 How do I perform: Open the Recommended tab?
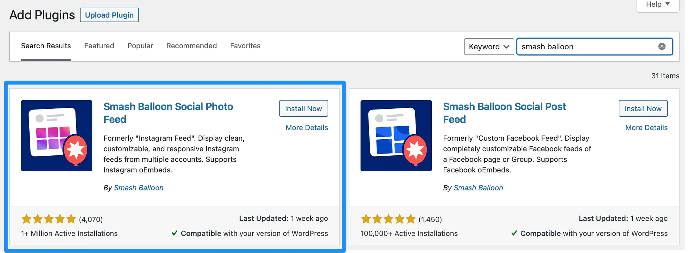click(x=191, y=46)
